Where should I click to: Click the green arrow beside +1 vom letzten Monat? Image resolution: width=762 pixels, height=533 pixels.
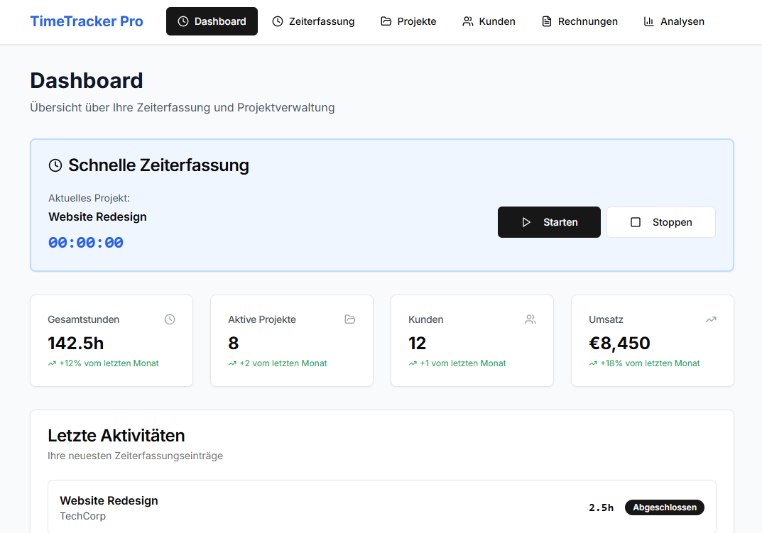pyautogui.click(x=413, y=363)
